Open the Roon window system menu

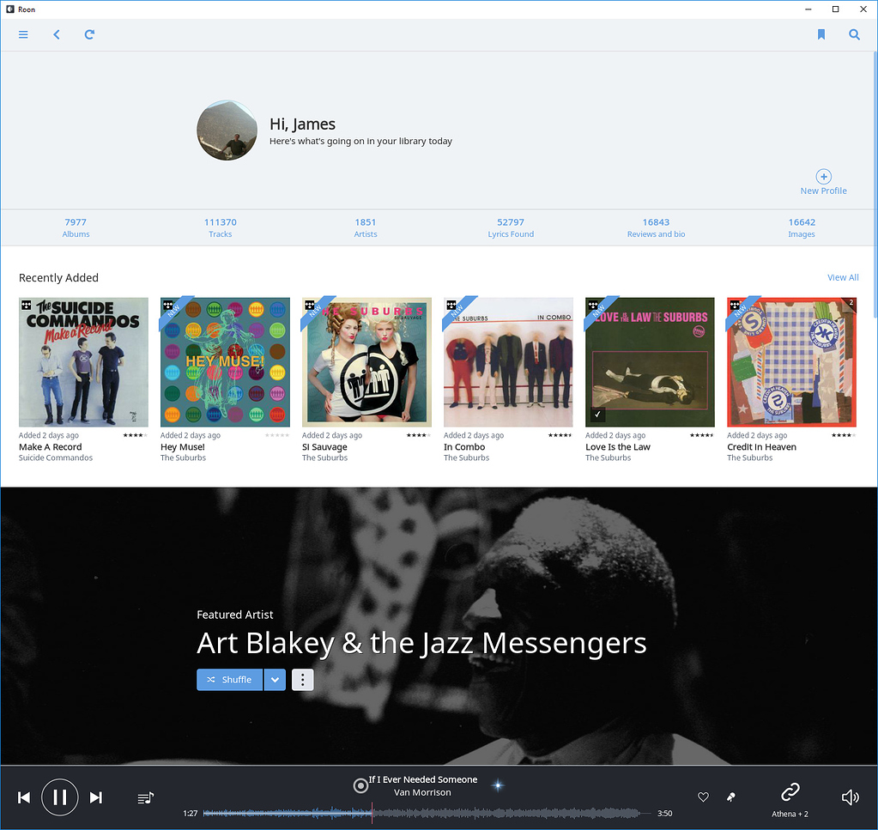tap(9, 9)
